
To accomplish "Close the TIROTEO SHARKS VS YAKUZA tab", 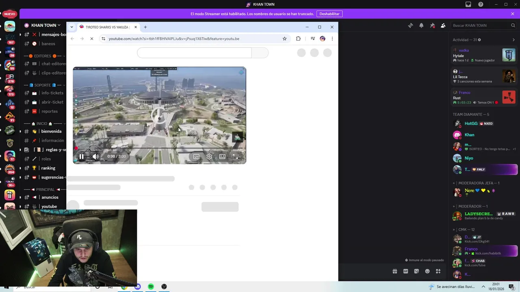I will [135, 27].
